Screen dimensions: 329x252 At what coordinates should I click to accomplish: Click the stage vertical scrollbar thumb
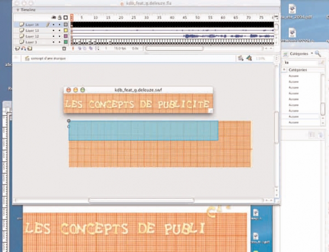(x=276, y=127)
